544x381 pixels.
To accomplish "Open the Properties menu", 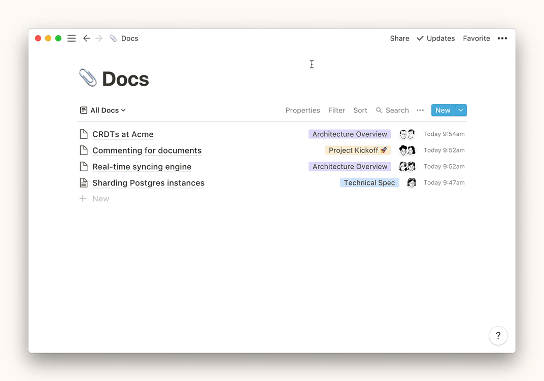I will [x=302, y=110].
